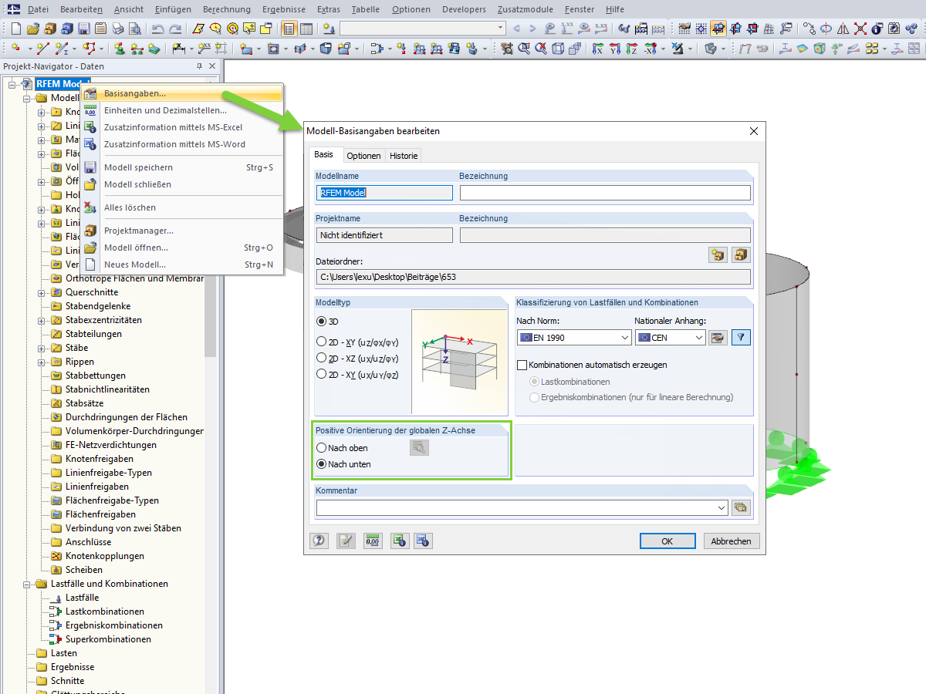Image resolution: width=926 pixels, height=694 pixels.
Task: Select Nach oben Z-axis orientation
Action: pos(322,448)
